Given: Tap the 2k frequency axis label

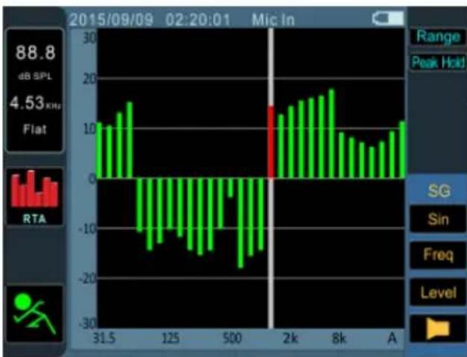Looking at the screenshot, I should (290, 338).
